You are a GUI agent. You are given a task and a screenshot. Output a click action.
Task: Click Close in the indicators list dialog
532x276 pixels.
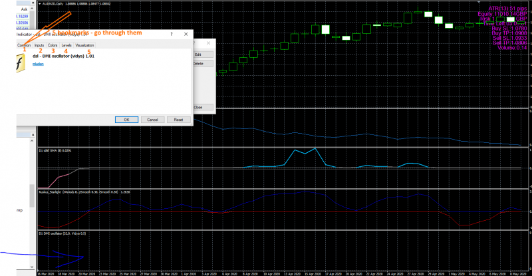[203, 107]
